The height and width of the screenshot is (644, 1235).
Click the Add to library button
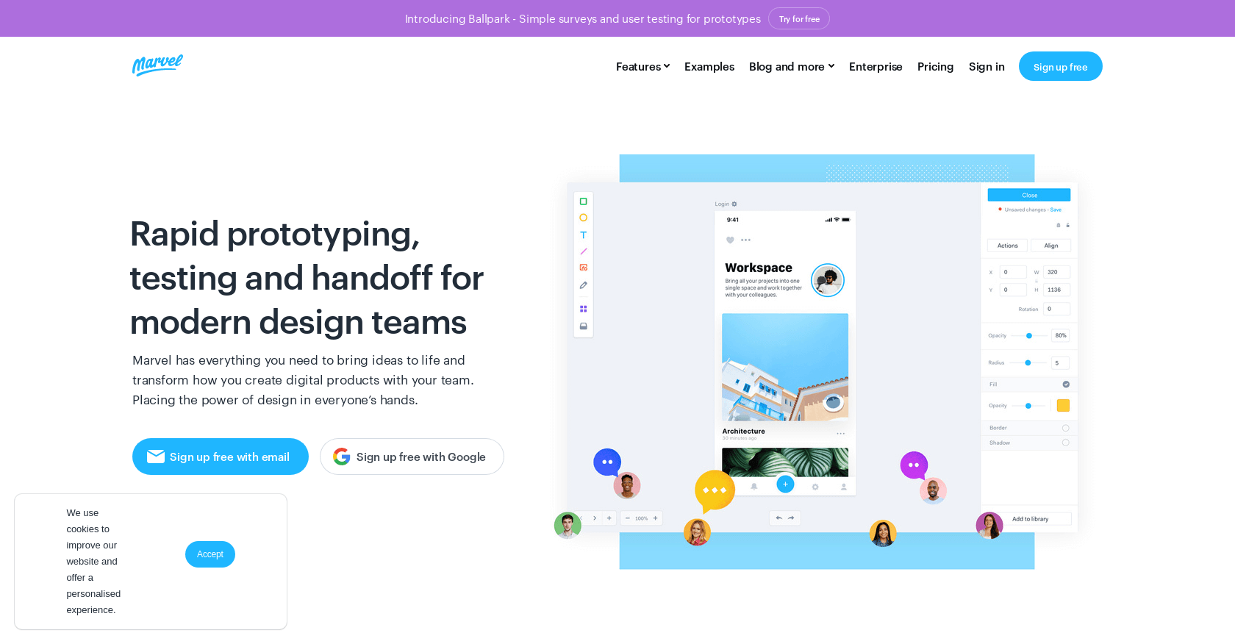pyautogui.click(x=1030, y=519)
